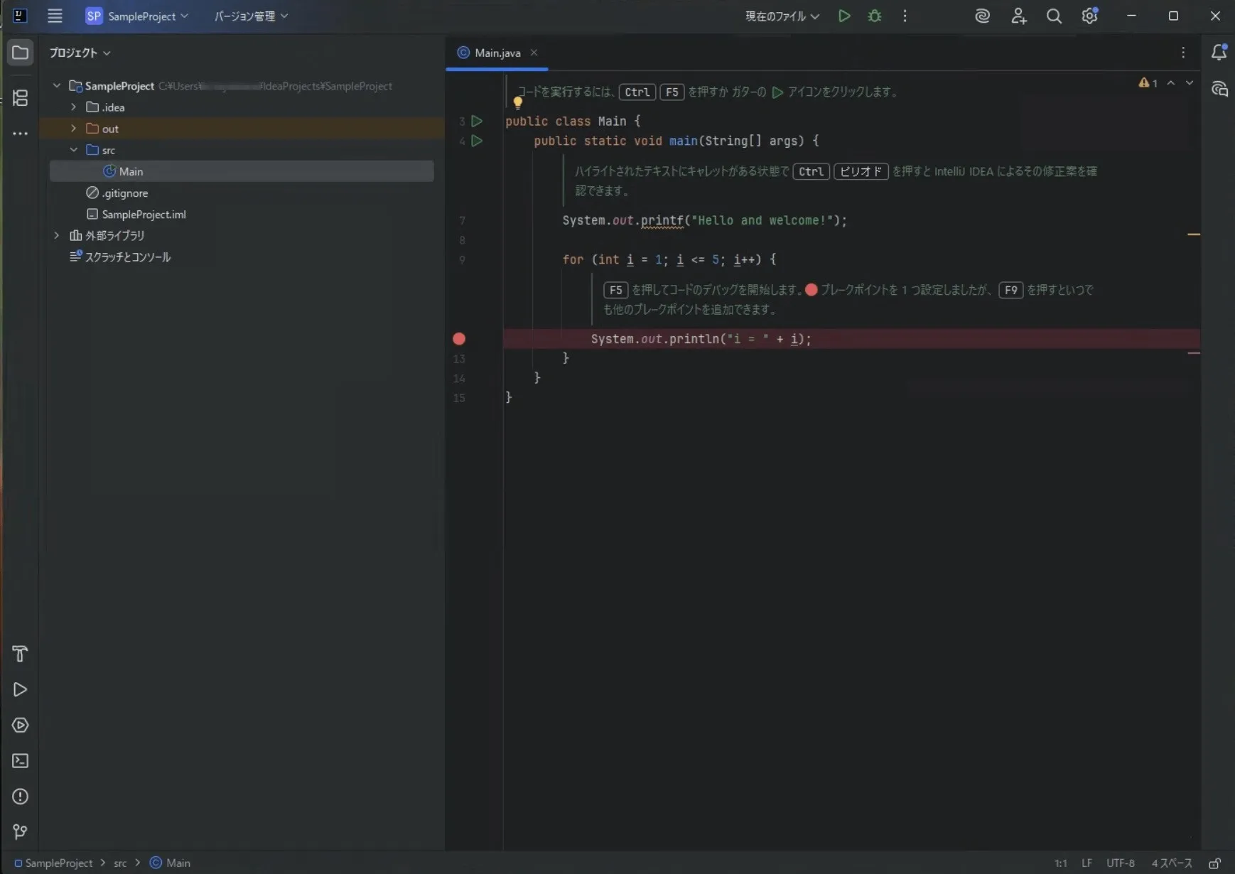Open the Build hammer tool window

(20, 654)
